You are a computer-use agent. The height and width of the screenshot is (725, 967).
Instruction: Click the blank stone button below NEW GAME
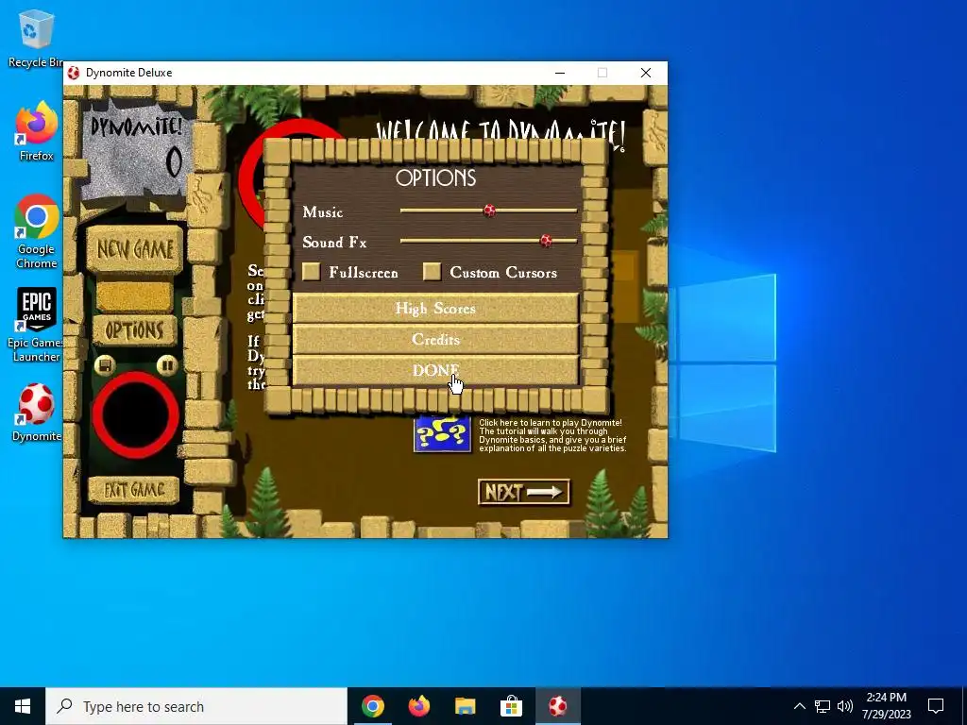pyautogui.click(x=134, y=295)
